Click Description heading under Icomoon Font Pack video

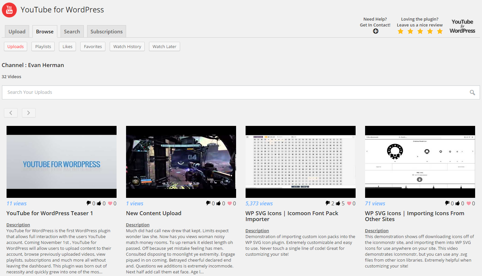257,231
